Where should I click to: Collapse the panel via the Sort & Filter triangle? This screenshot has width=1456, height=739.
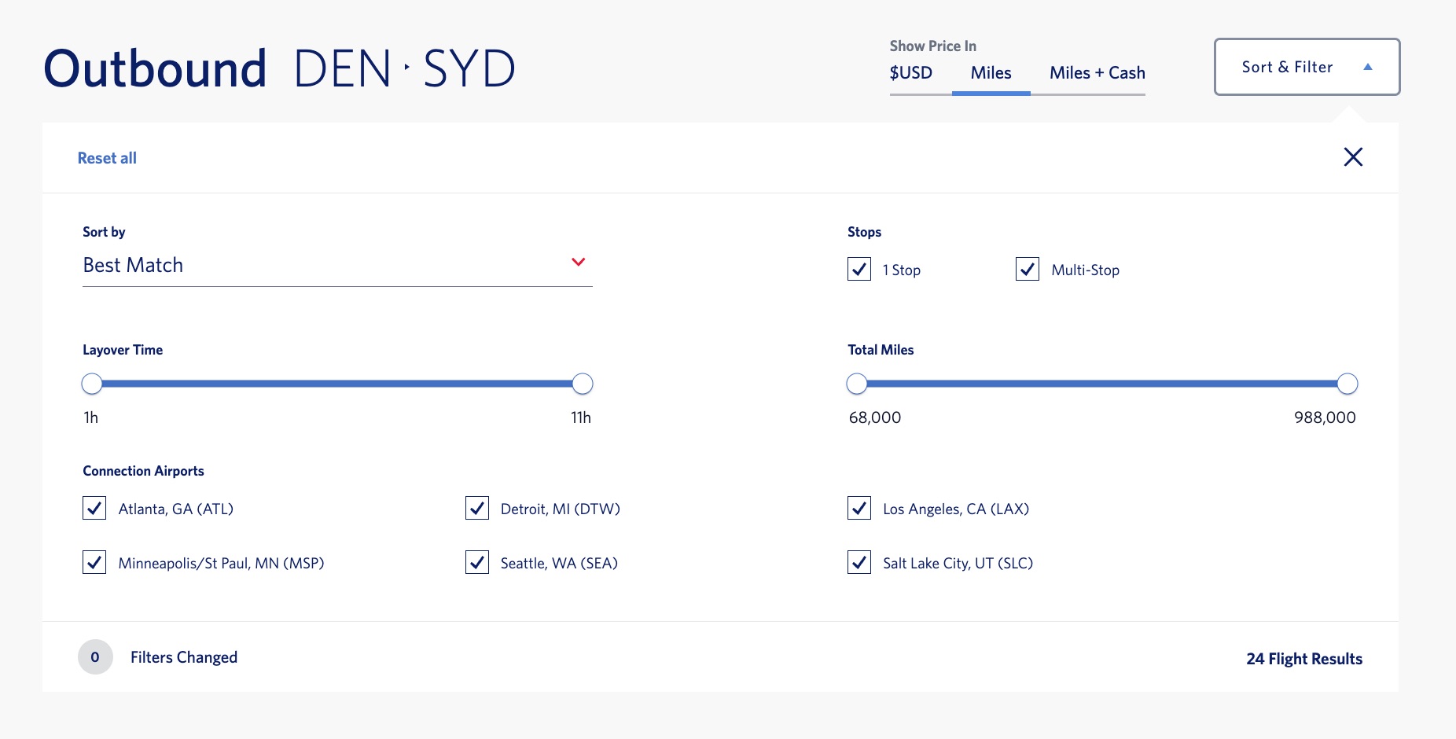coord(1370,67)
